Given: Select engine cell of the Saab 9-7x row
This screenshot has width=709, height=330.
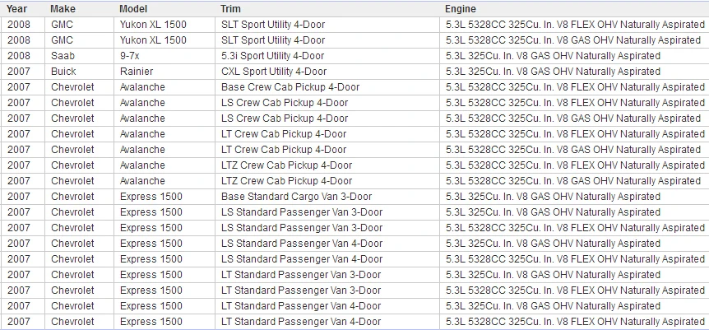Looking at the screenshot, I should [574, 56].
